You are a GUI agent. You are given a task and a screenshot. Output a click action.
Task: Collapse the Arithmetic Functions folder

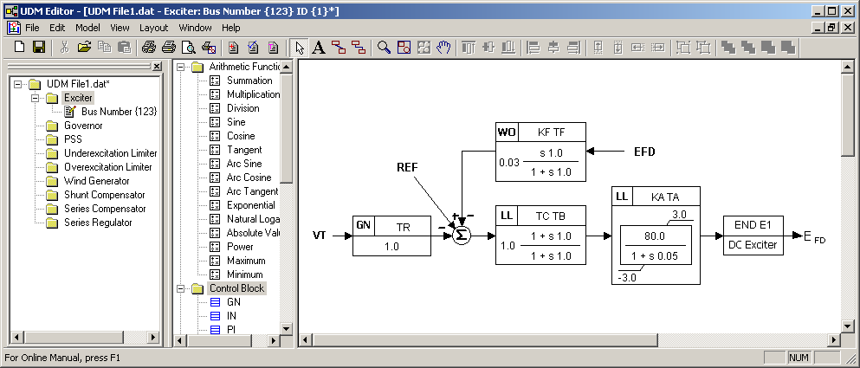pyautogui.click(x=181, y=67)
